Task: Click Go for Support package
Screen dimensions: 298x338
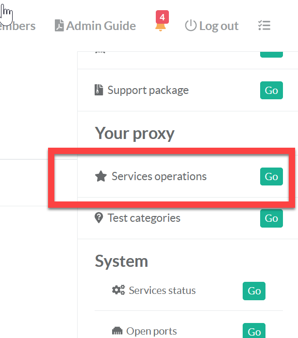Action: pos(271,91)
